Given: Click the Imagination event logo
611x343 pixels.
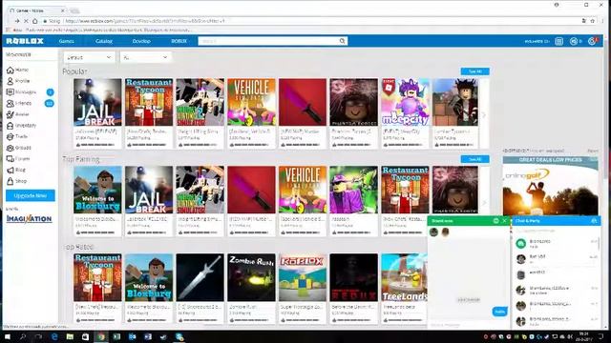Looking at the screenshot, I should point(29,219).
